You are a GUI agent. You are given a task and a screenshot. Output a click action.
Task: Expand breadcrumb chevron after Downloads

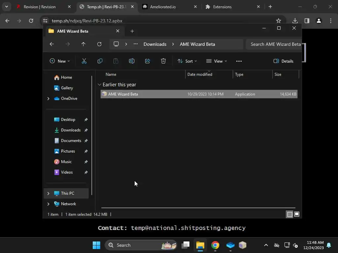(x=173, y=44)
